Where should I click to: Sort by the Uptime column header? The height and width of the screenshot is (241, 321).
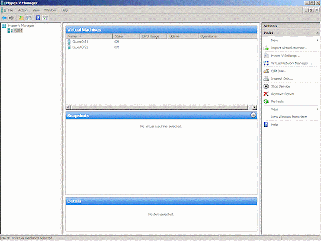point(183,36)
